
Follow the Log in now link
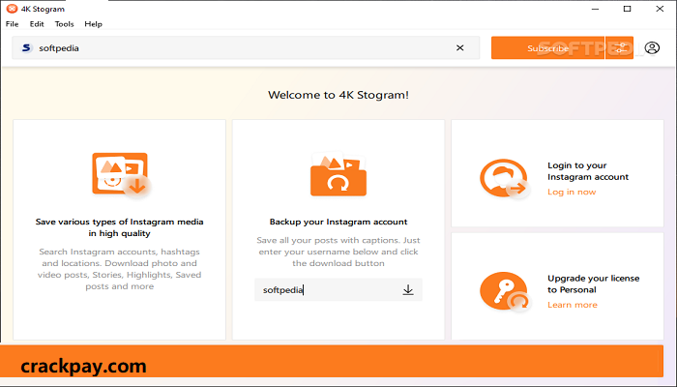click(x=572, y=192)
